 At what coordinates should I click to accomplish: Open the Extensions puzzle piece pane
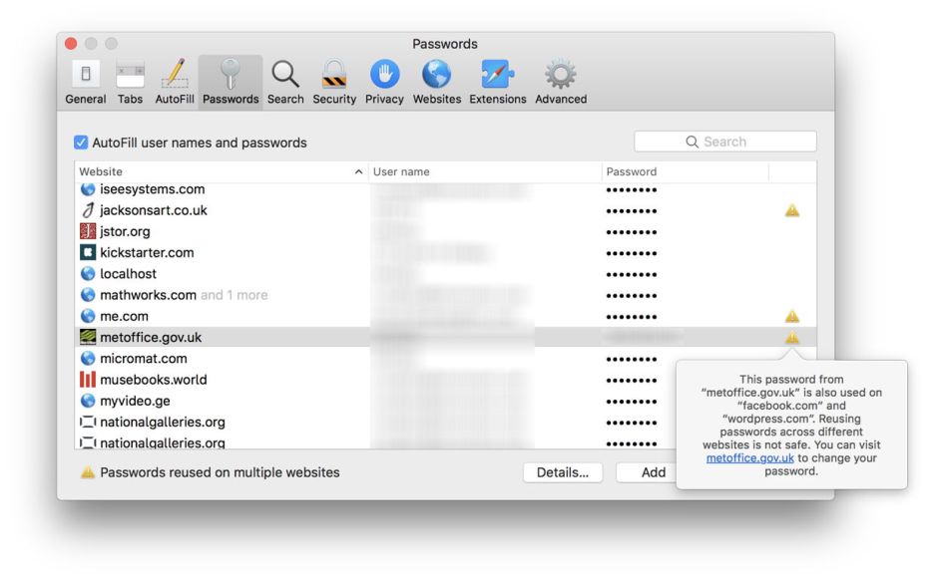497,81
